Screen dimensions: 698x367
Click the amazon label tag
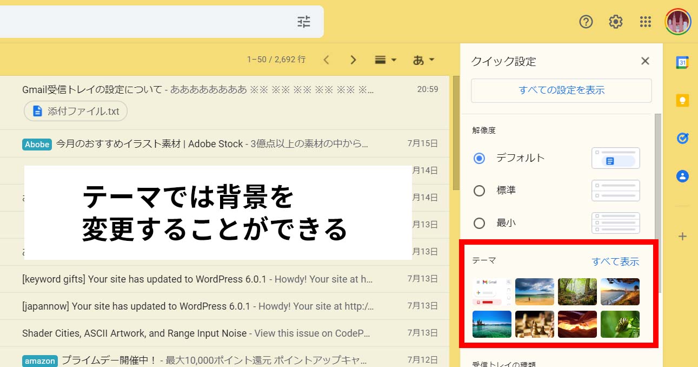40,361
